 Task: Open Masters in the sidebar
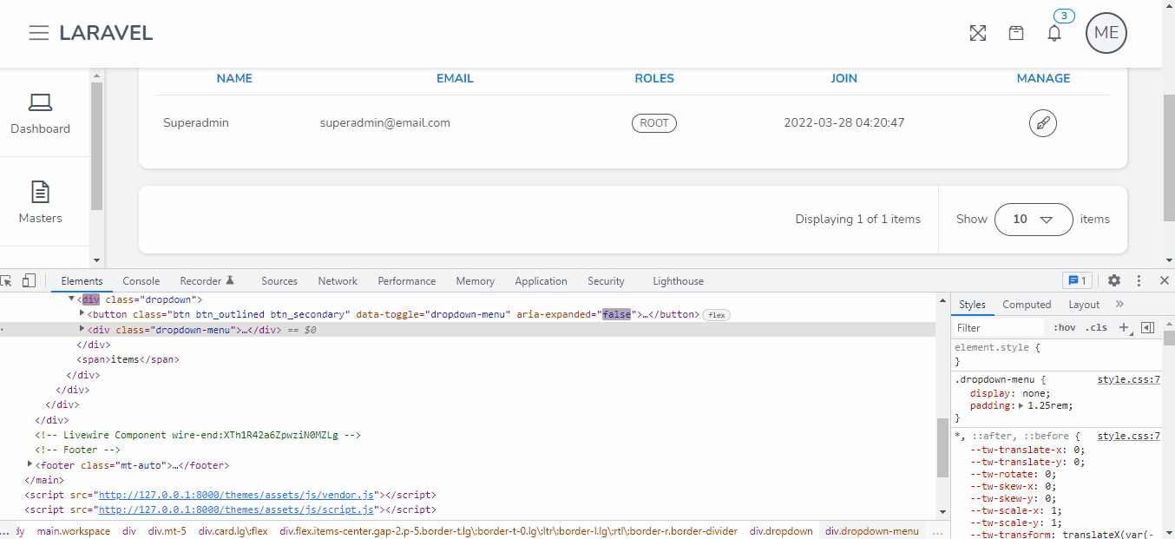tap(40, 202)
